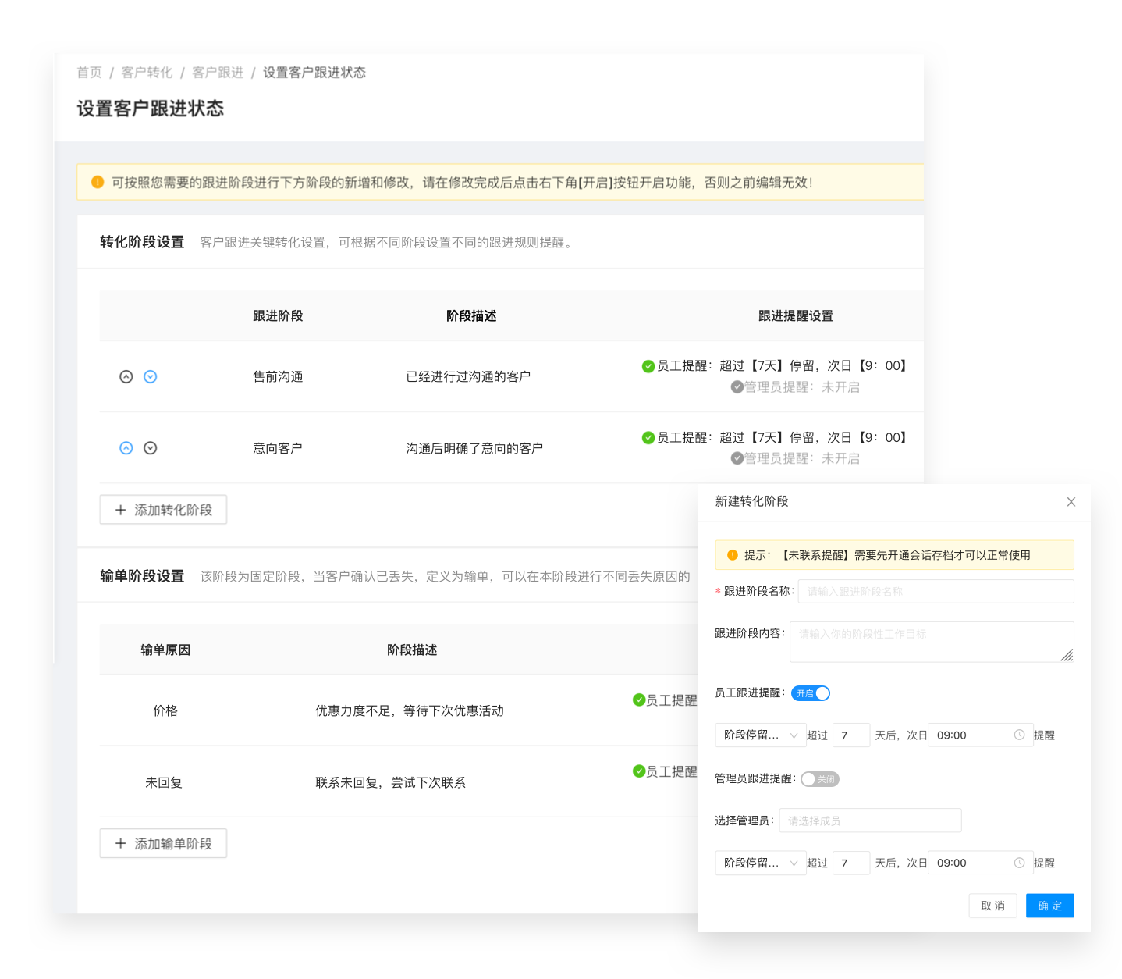The height and width of the screenshot is (979, 1122).
Task: Select 价格 loss reason cell
Action: pyautogui.click(x=165, y=710)
